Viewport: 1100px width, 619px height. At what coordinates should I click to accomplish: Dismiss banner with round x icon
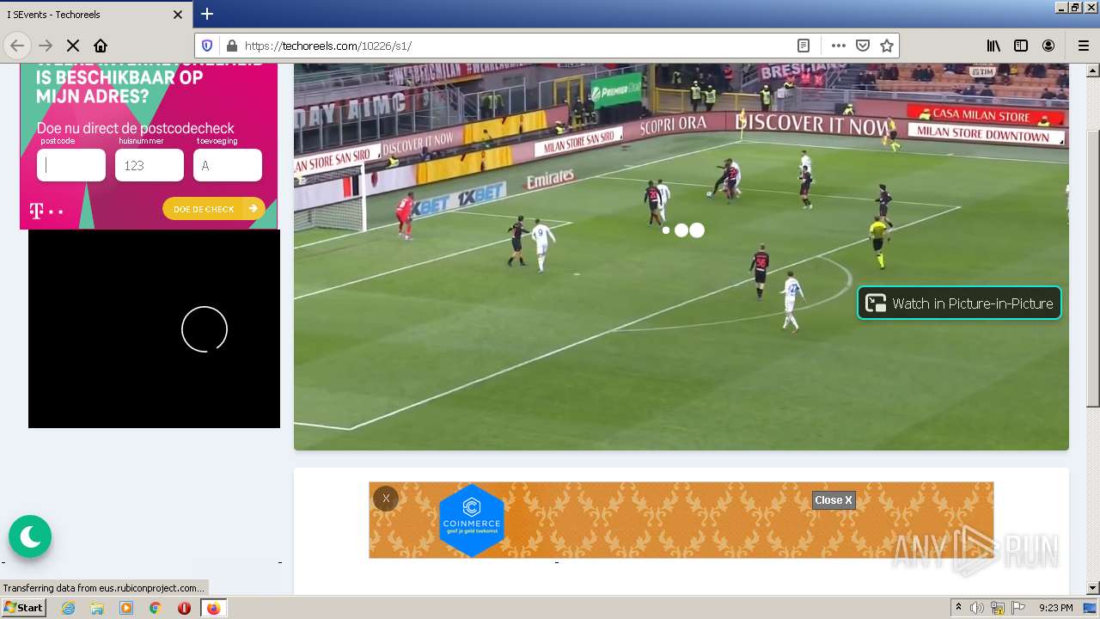386,499
